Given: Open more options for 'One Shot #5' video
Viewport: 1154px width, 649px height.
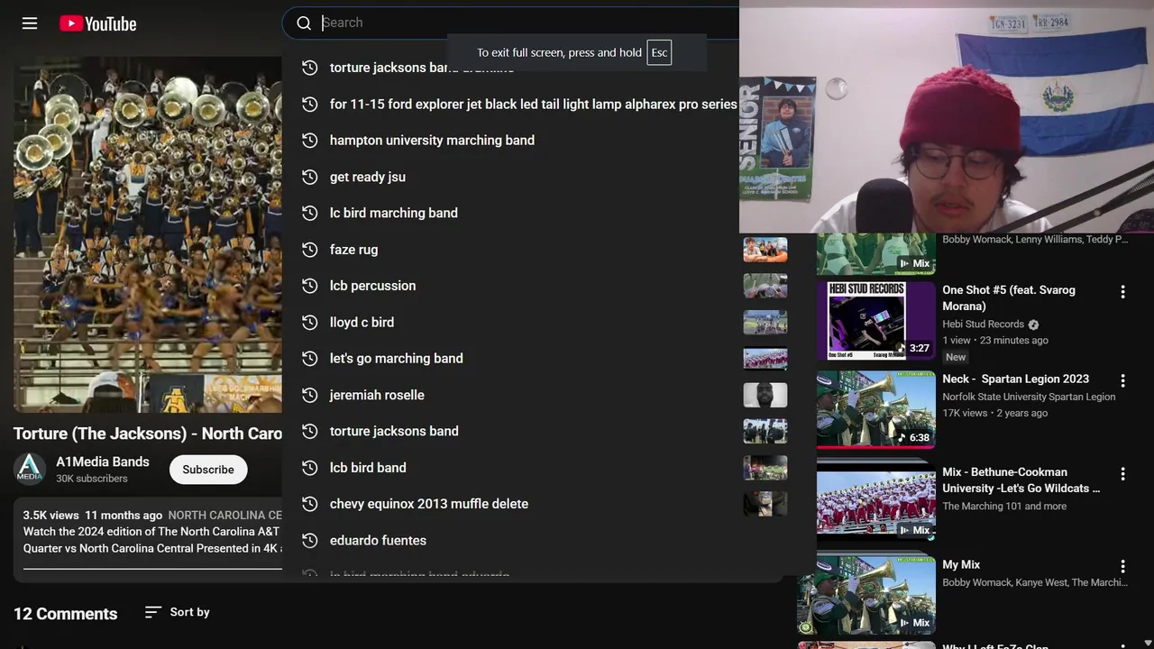Looking at the screenshot, I should click(x=1122, y=292).
